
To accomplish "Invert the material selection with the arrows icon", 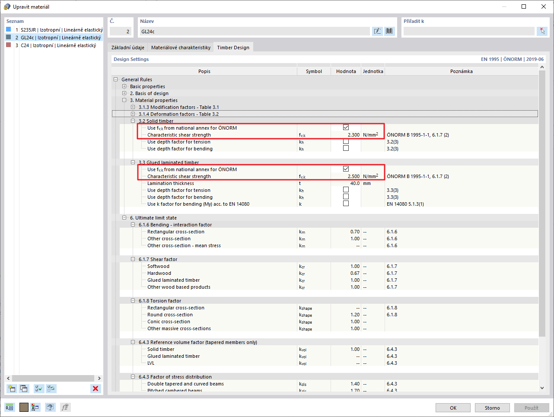I will point(51,388).
